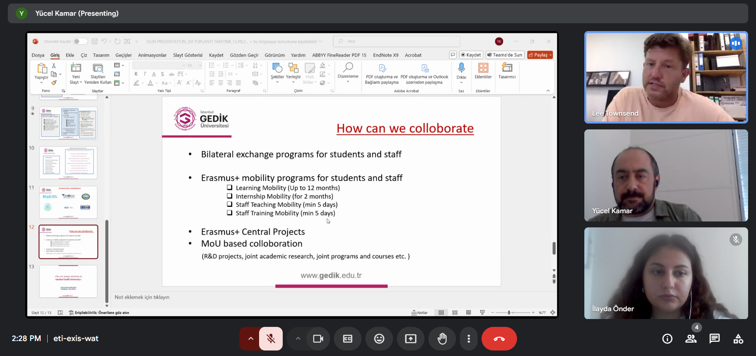Click the Kaydet record button near Paylaş
The height and width of the screenshot is (356, 756).
471,55
